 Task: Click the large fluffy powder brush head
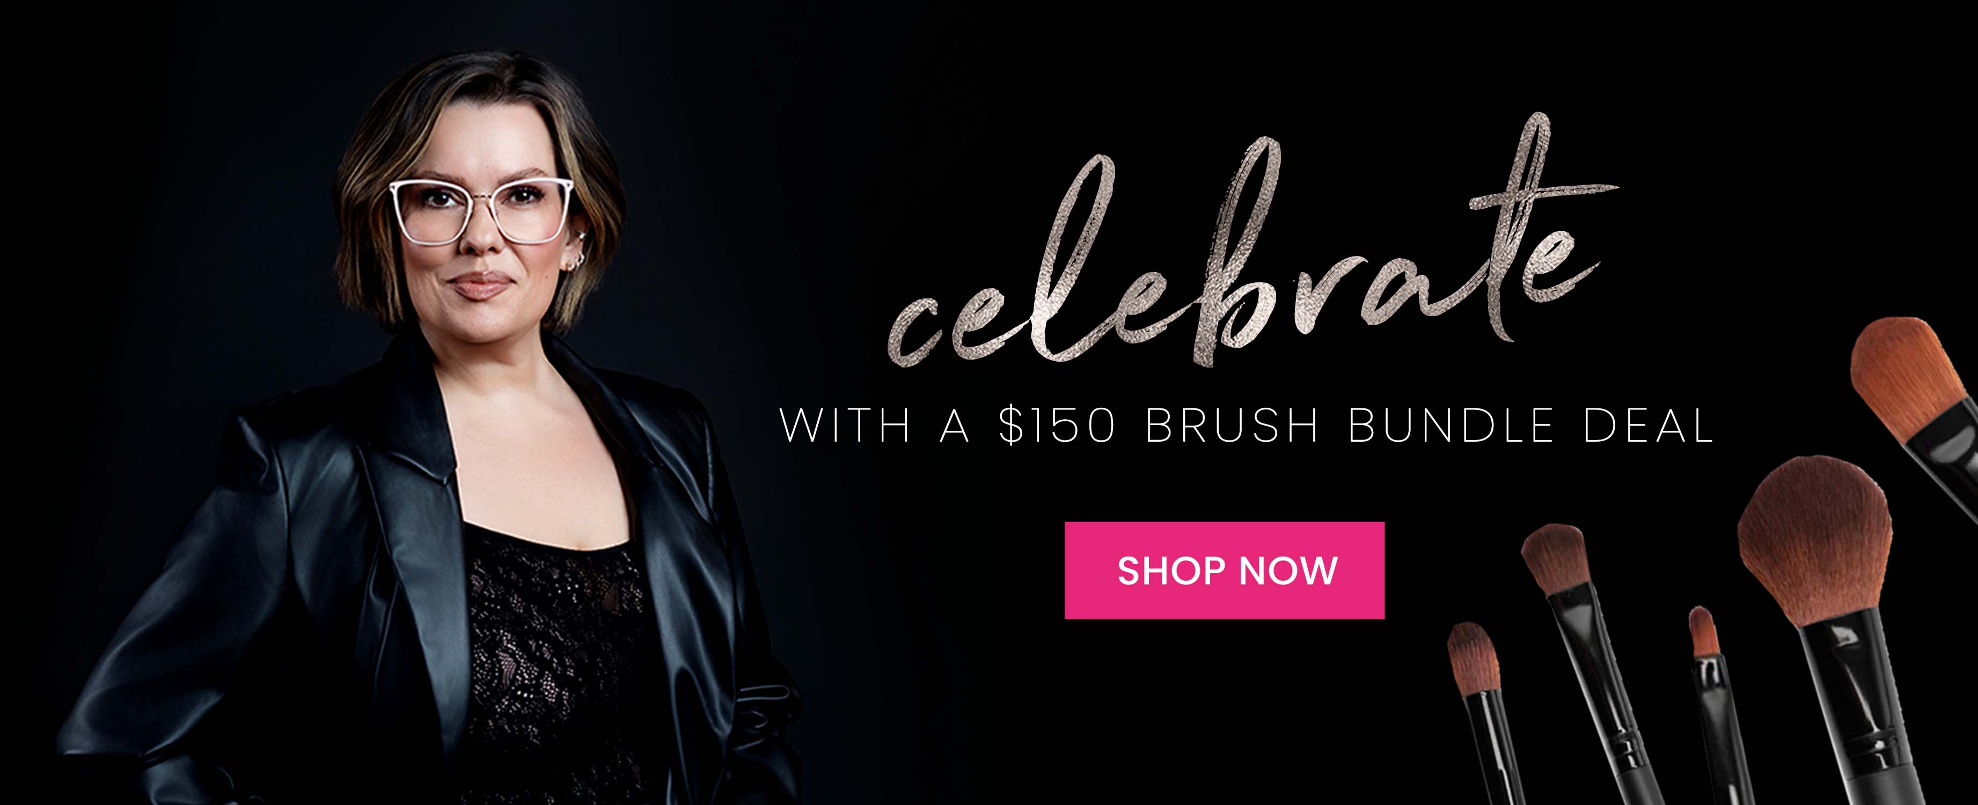pos(1816,542)
